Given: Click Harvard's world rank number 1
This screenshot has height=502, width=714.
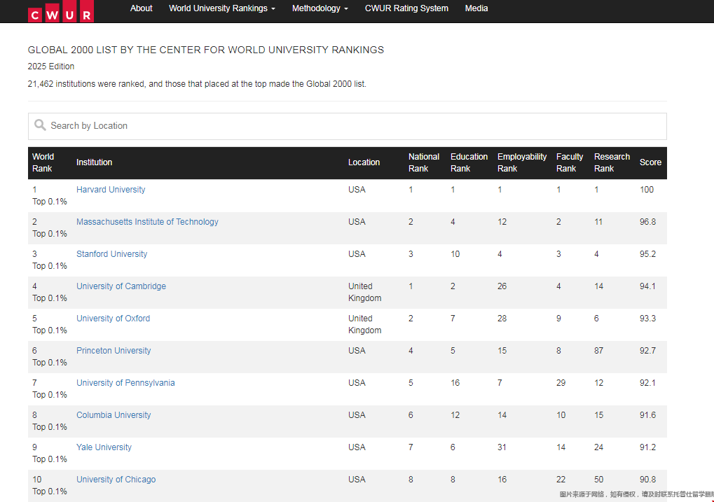Looking at the screenshot, I should click(x=34, y=190).
